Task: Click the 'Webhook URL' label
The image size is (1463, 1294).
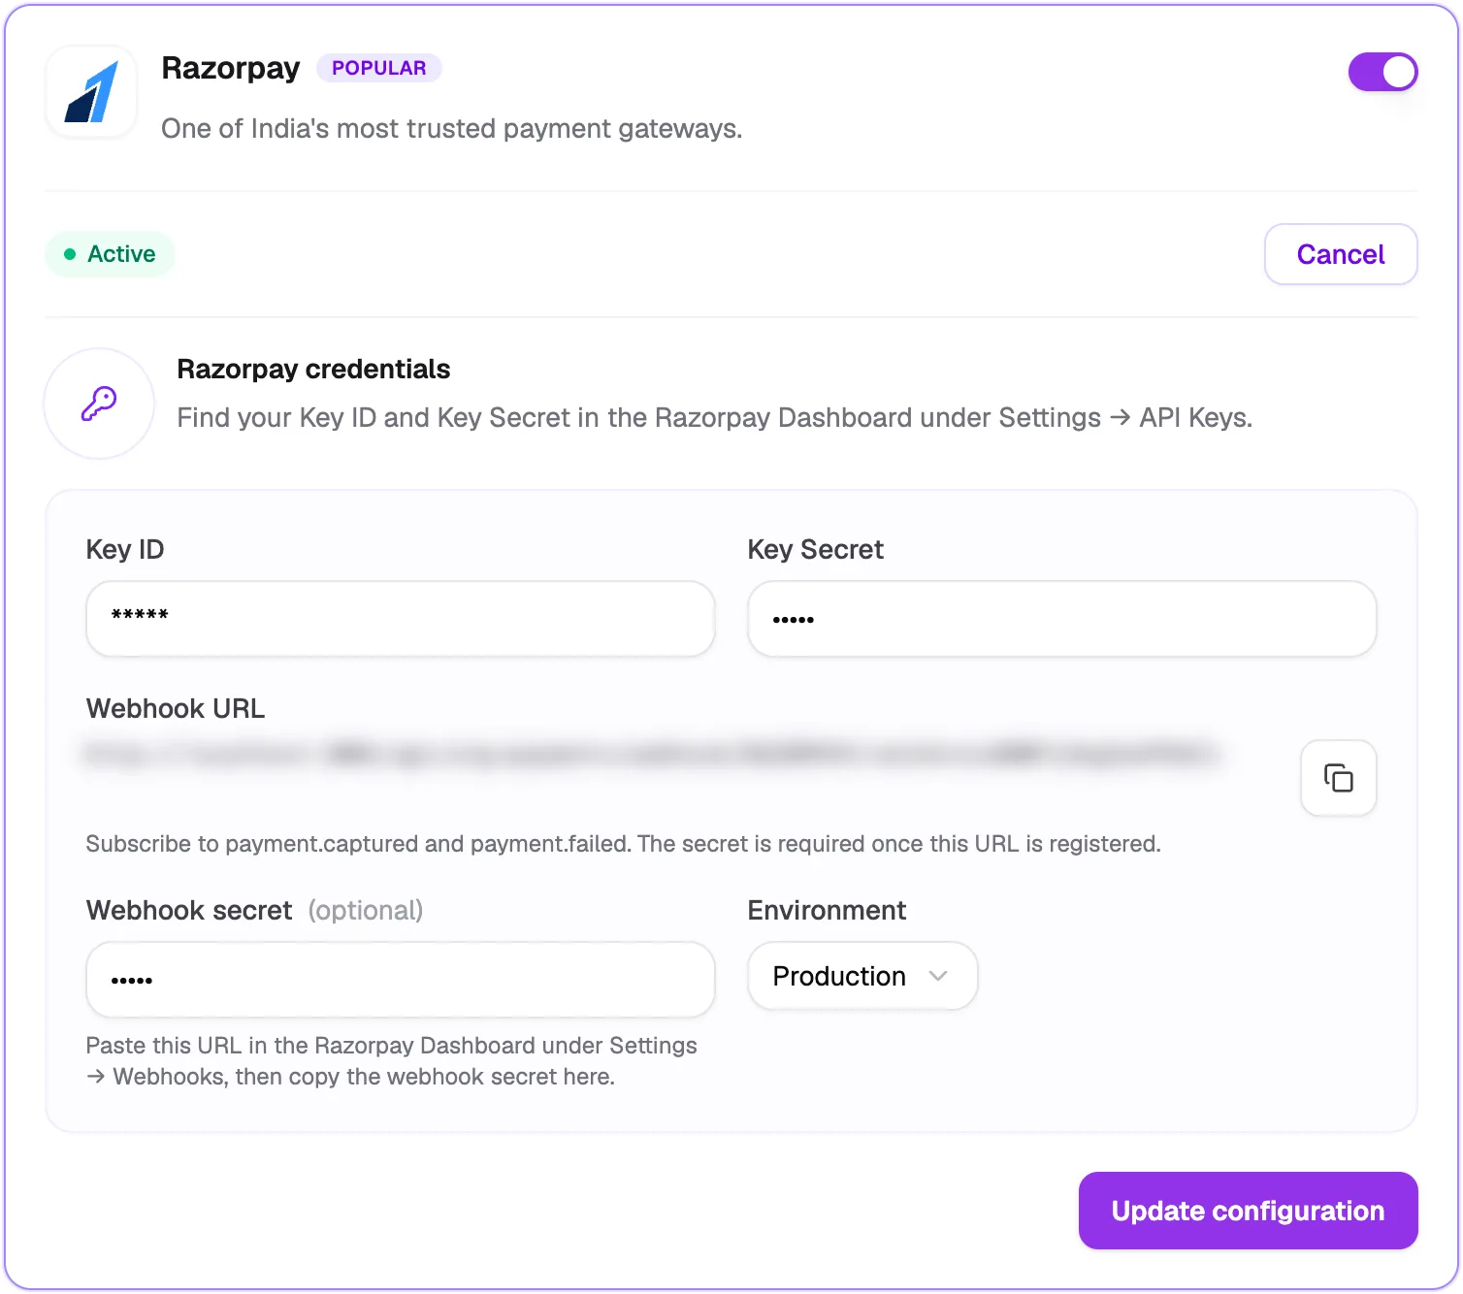Action: pos(176,709)
